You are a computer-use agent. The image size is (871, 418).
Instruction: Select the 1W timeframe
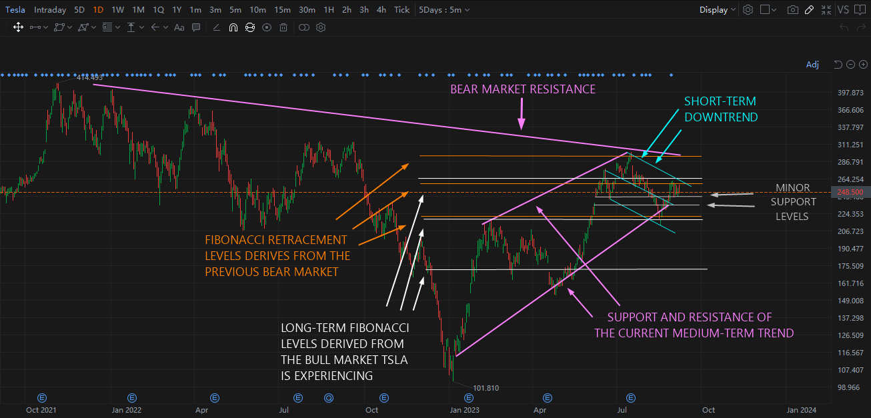point(117,10)
